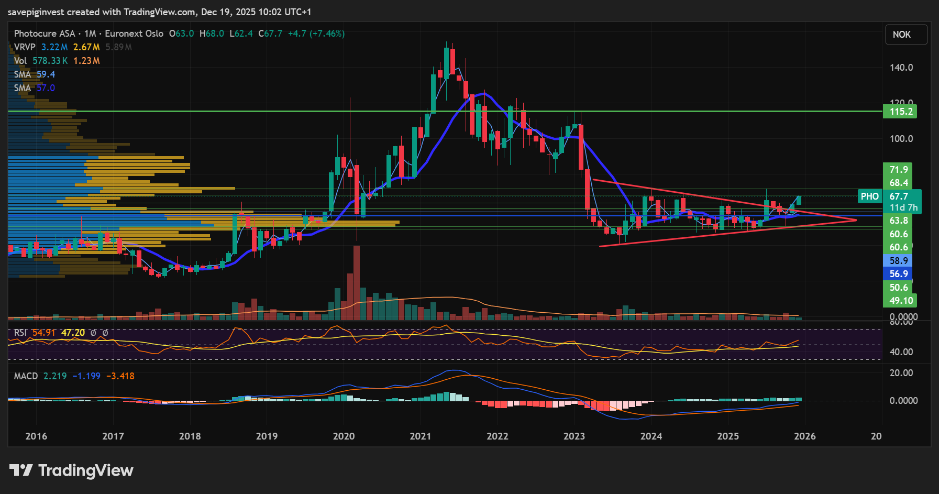Select the 115.2 green price level label
The image size is (939, 494).
[900, 112]
